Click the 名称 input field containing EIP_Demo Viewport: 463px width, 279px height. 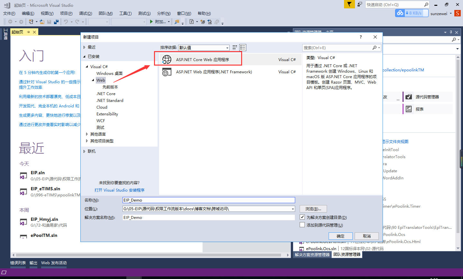click(209, 200)
